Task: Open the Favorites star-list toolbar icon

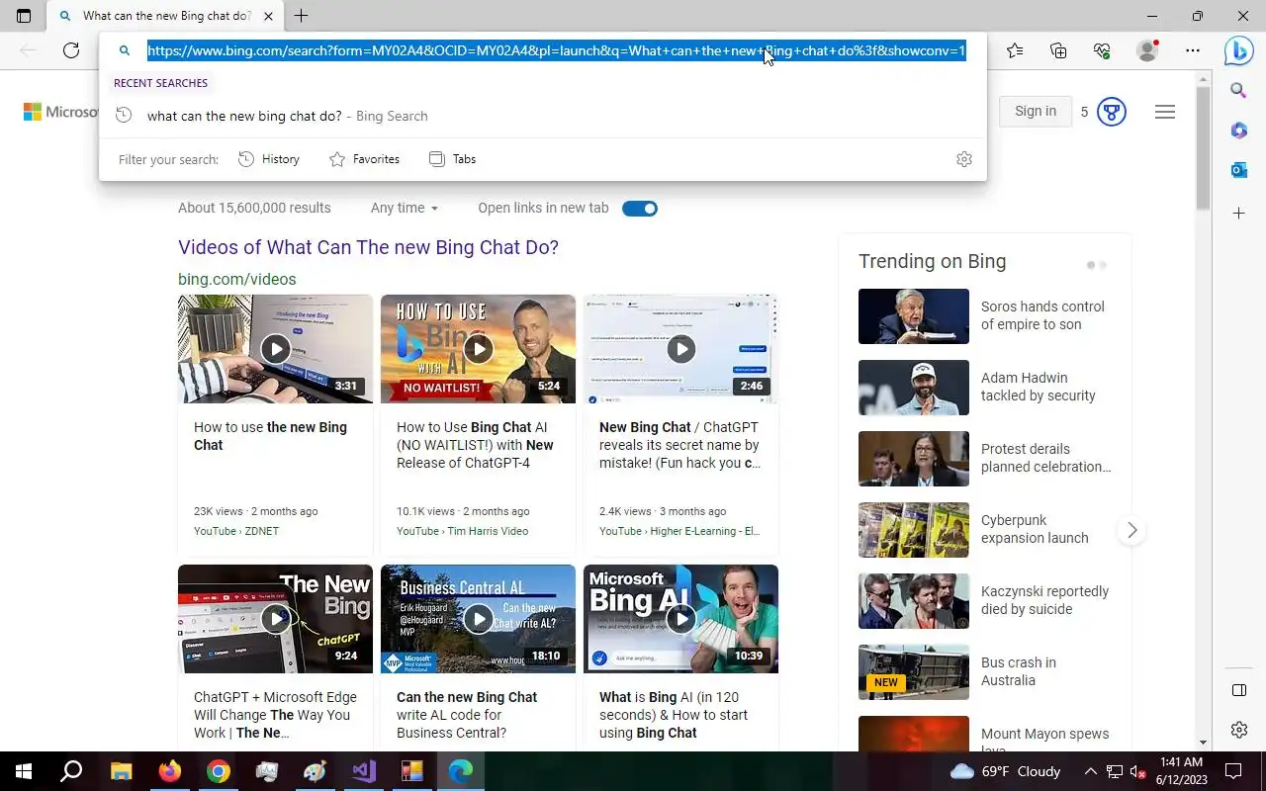Action: [x=1015, y=50]
